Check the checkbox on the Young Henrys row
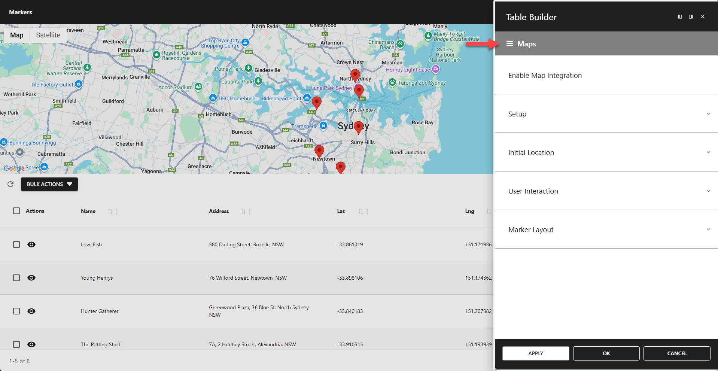Viewport: 718px width, 371px height. (x=16, y=278)
